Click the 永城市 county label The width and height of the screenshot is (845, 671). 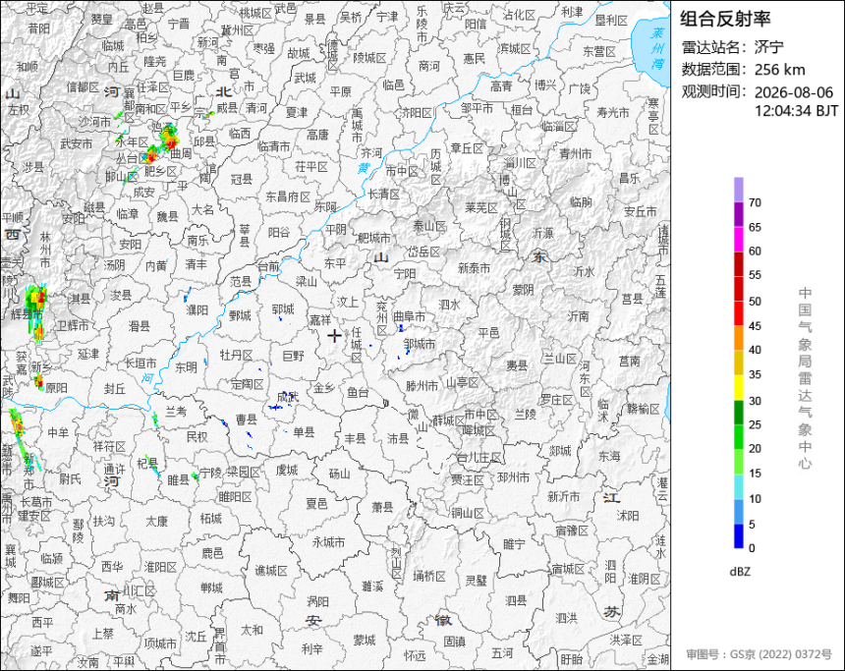pos(328,542)
